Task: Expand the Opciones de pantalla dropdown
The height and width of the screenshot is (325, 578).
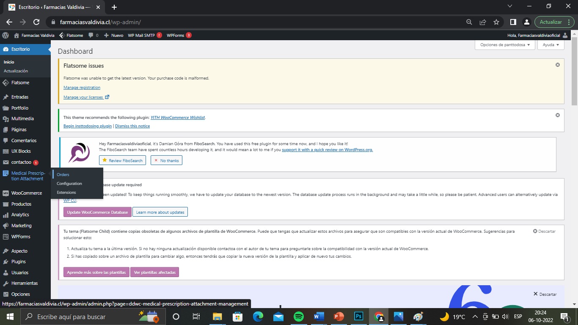Action: pyautogui.click(x=505, y=44)
